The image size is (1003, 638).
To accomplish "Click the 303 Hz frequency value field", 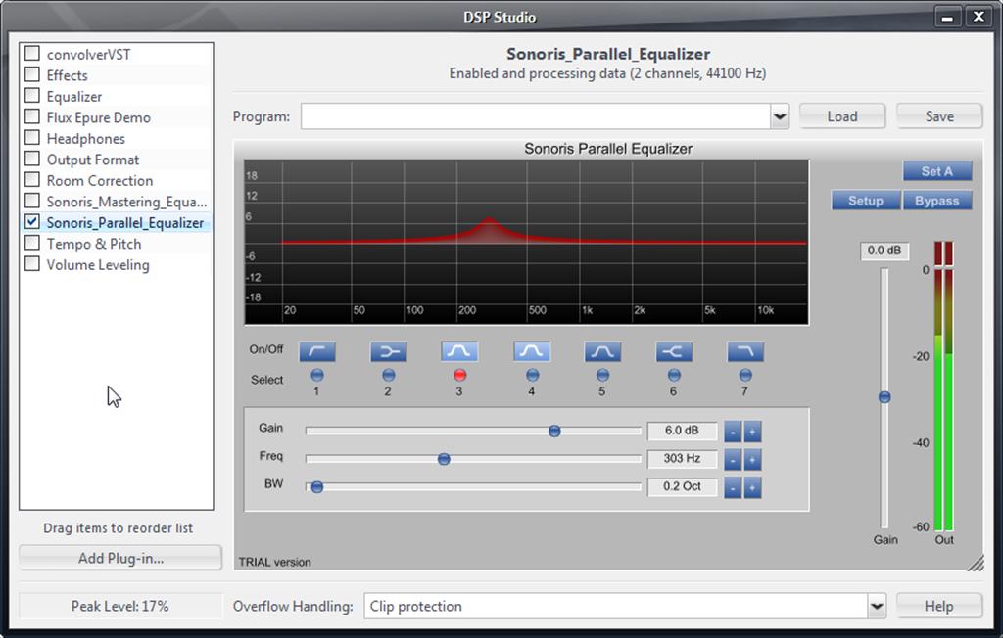I will point(682,459).
